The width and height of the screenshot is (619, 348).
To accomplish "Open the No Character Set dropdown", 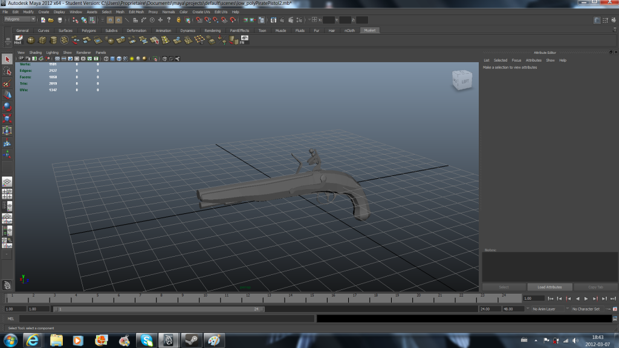I will coord(587,309).
